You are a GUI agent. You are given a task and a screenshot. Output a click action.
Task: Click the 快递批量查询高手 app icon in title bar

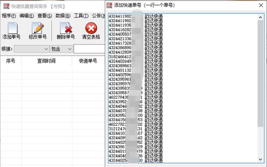(7, 6)
